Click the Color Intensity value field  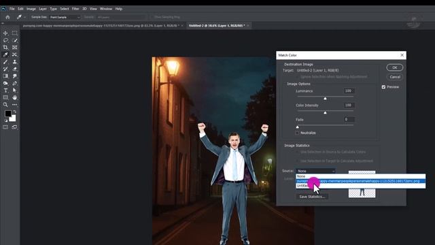(x=349, y=105)
